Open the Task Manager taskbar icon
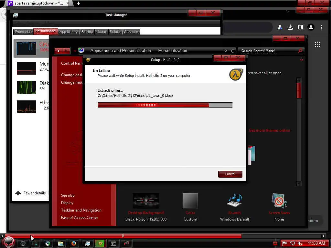Image resolution: width=331 pixels, height=248 pixels. coord(87,243)
